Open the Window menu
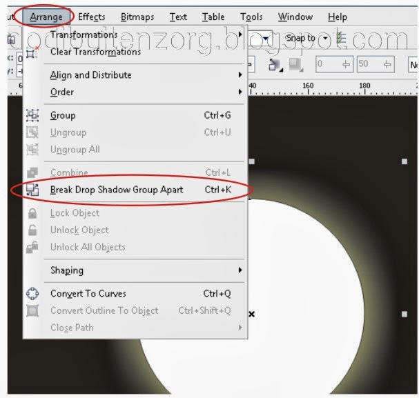This screenshot has width=419, height=398. tap(295, 17)
